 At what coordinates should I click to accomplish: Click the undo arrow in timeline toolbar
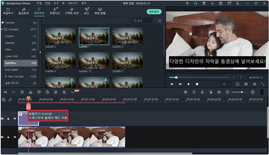click(x=5, y=92)
